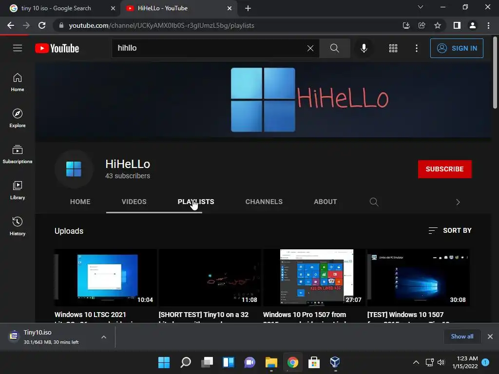Show hidden system tray icons

(416, 362)
